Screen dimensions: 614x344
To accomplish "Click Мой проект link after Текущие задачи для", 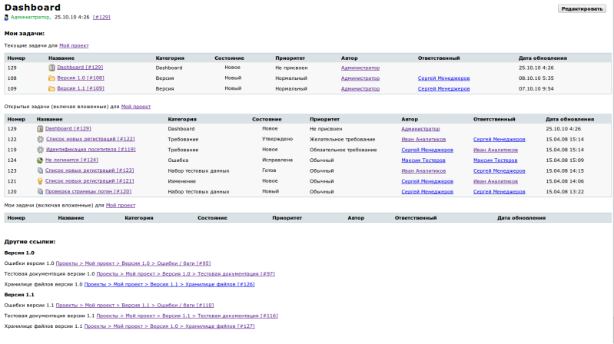I will click(74, 45).
